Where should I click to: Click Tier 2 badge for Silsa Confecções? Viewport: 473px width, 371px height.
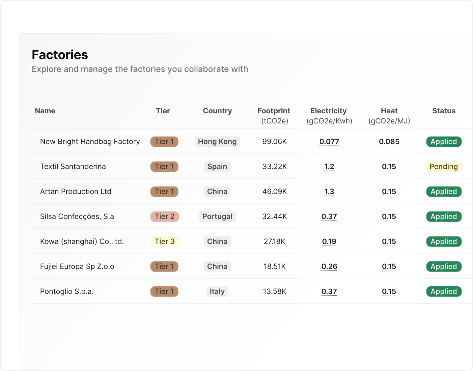164,217
